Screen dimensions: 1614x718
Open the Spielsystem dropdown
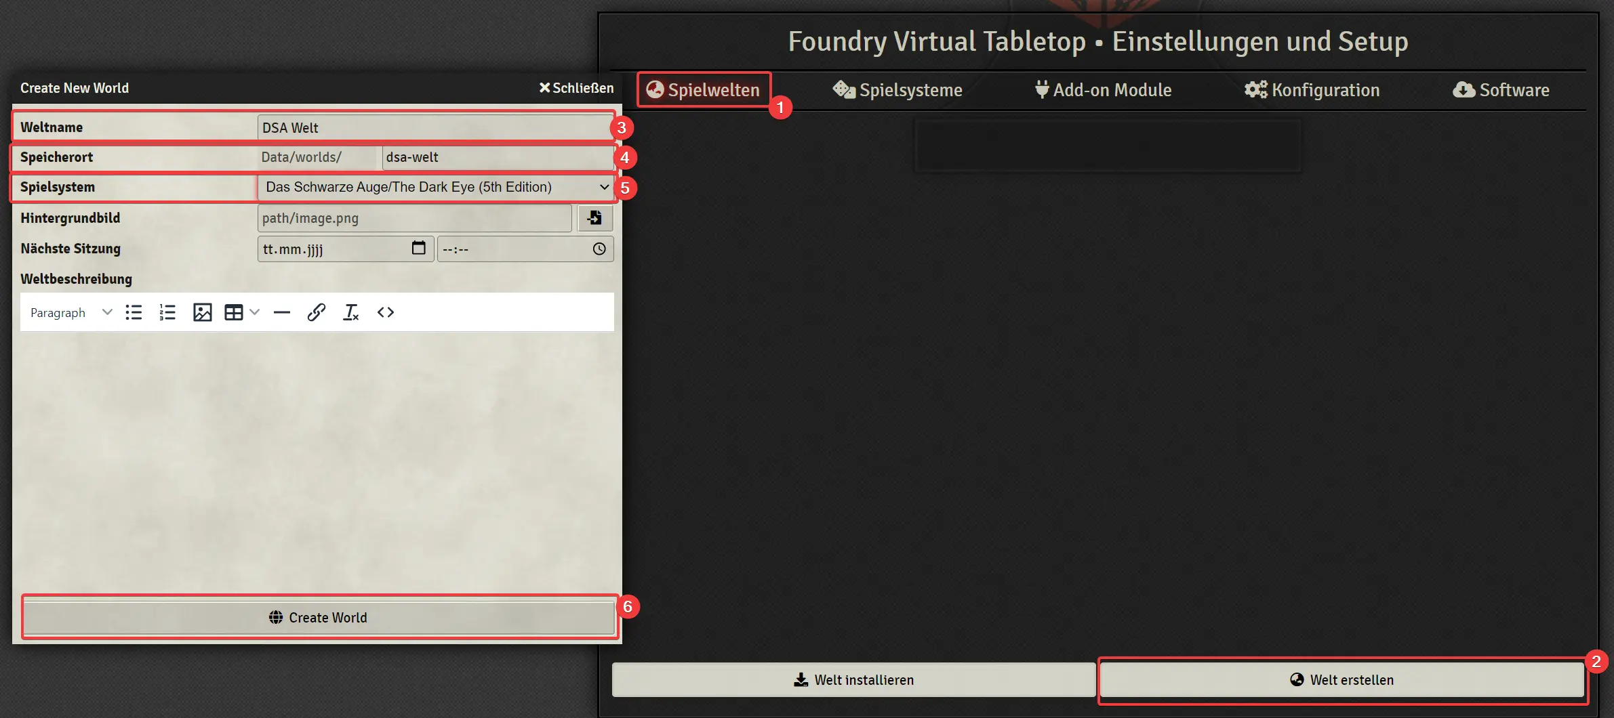tap(435, 187)
